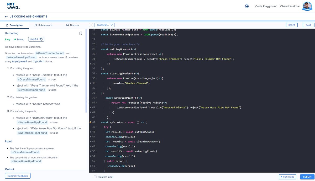Switch to the Submissions tab
Image resolution: width=315 pixels, height=181 pixels.
coord(43,25)
